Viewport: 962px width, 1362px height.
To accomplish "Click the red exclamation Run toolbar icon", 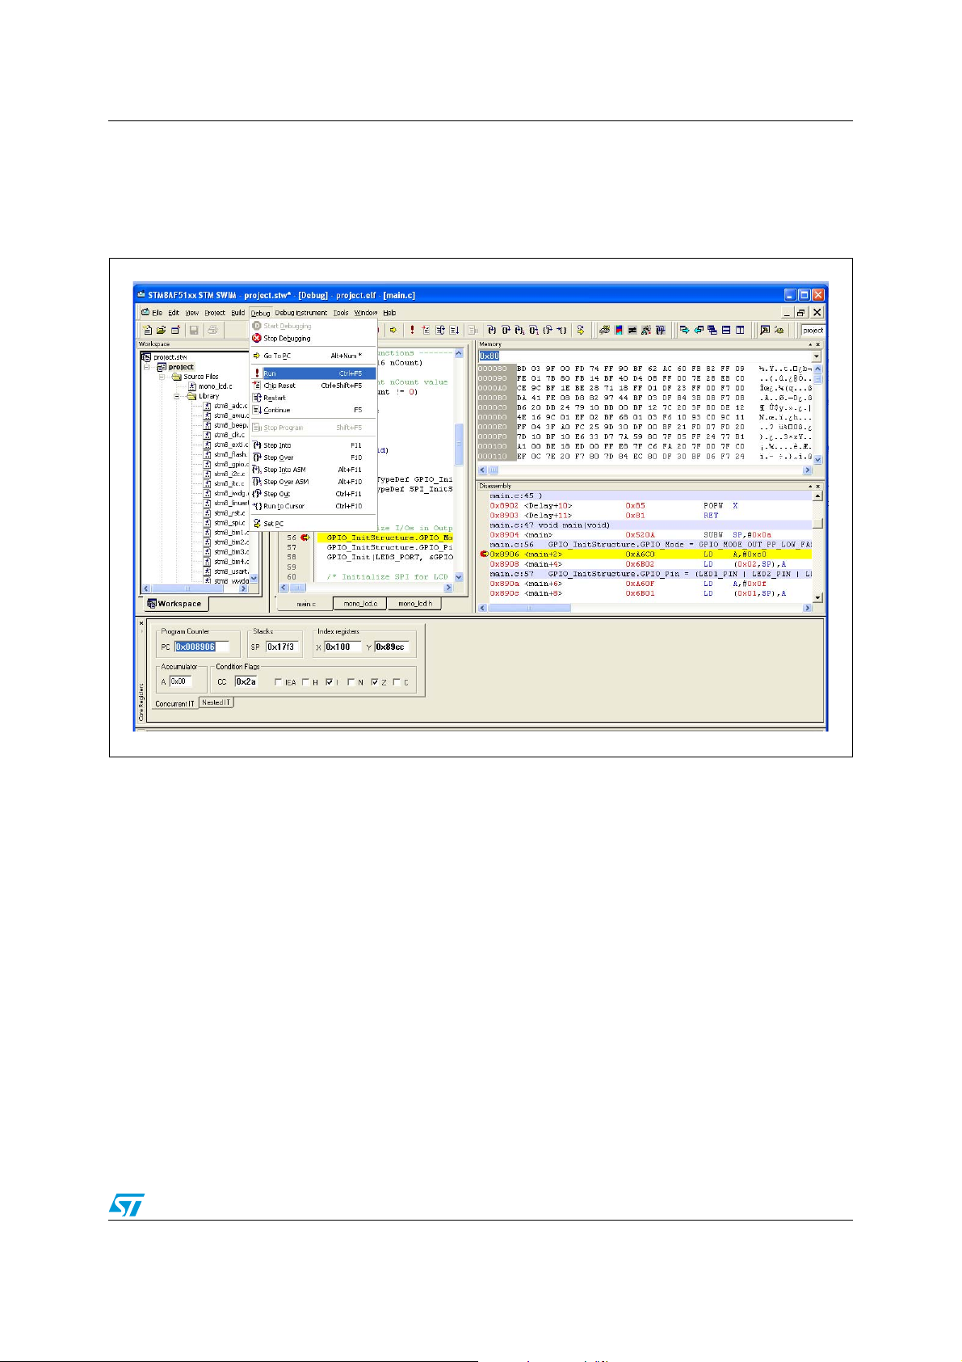I will (x=412, y=330).
